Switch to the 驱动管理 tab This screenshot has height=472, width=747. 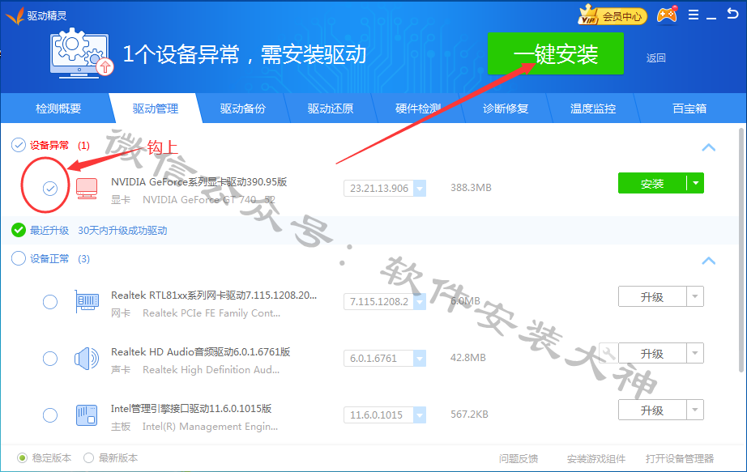click(x=156, y=108)
